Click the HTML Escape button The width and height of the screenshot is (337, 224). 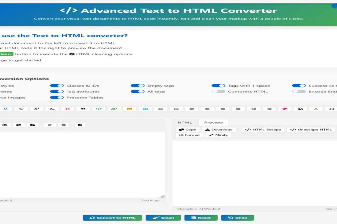point(263,129)
